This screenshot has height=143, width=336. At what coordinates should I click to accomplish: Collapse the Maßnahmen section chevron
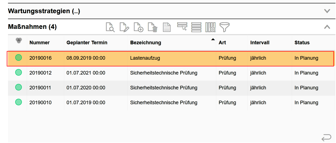[327, 27]
